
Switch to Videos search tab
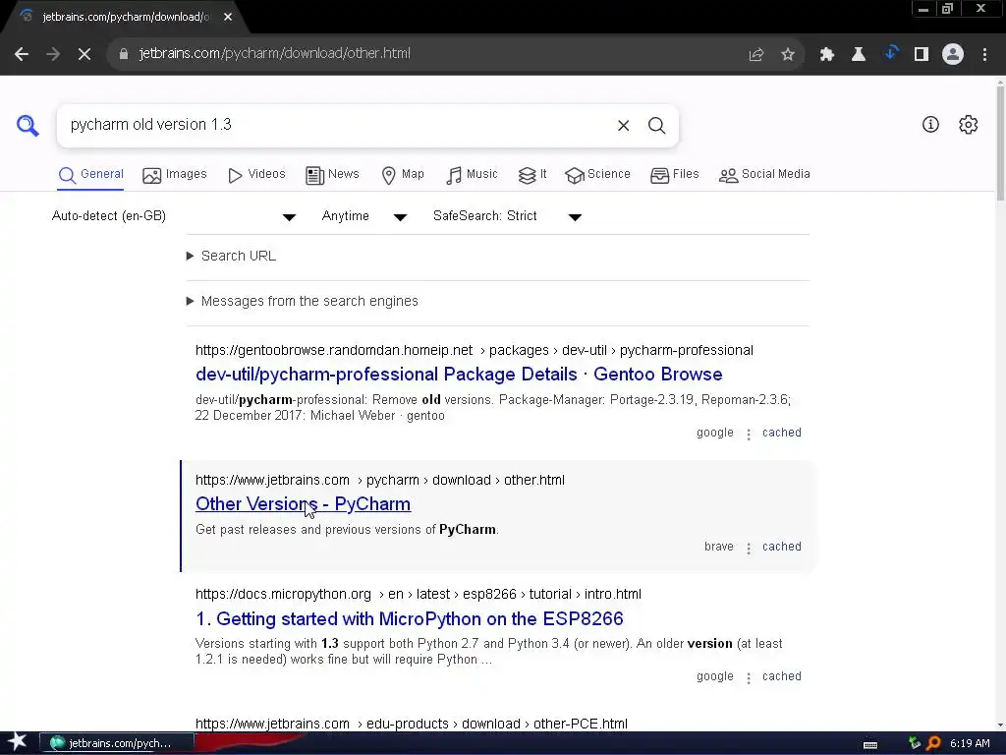click(x=256, y=175)
